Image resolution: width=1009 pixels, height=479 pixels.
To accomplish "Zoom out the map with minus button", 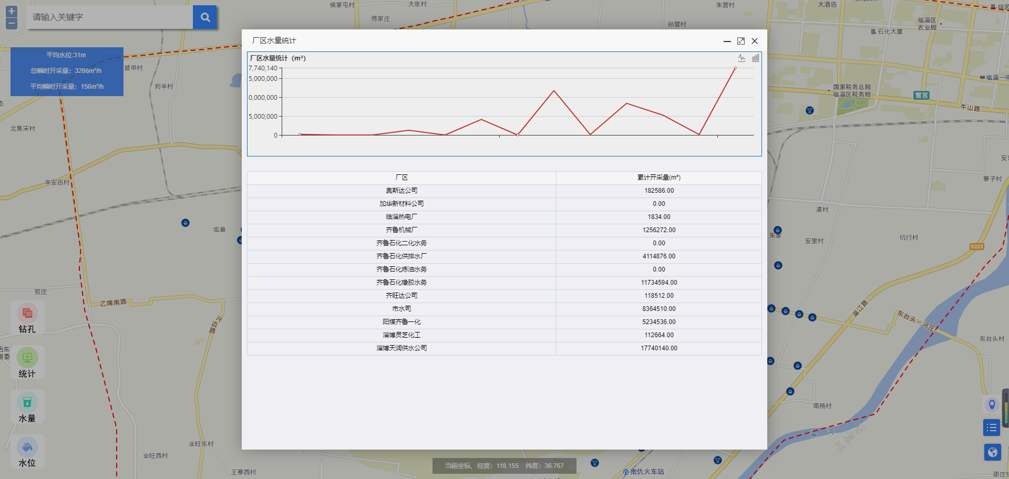I will 12,24.
